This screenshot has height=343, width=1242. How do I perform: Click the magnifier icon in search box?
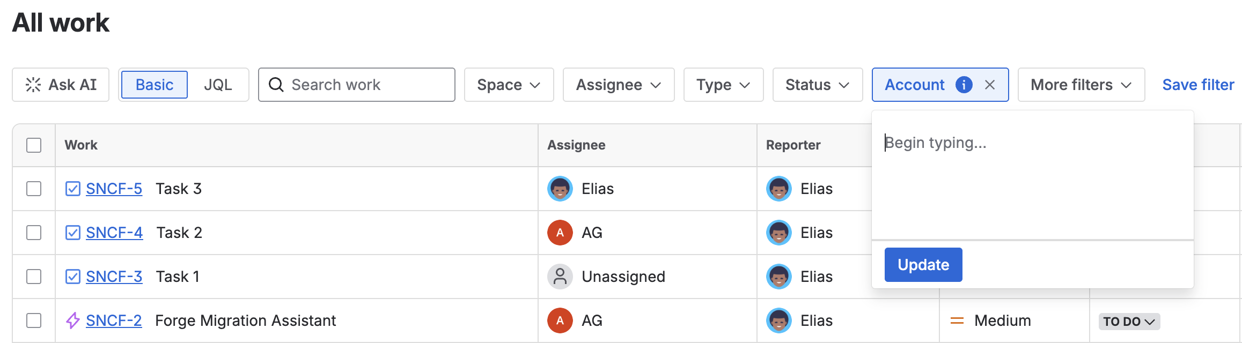tap(276, 85)
